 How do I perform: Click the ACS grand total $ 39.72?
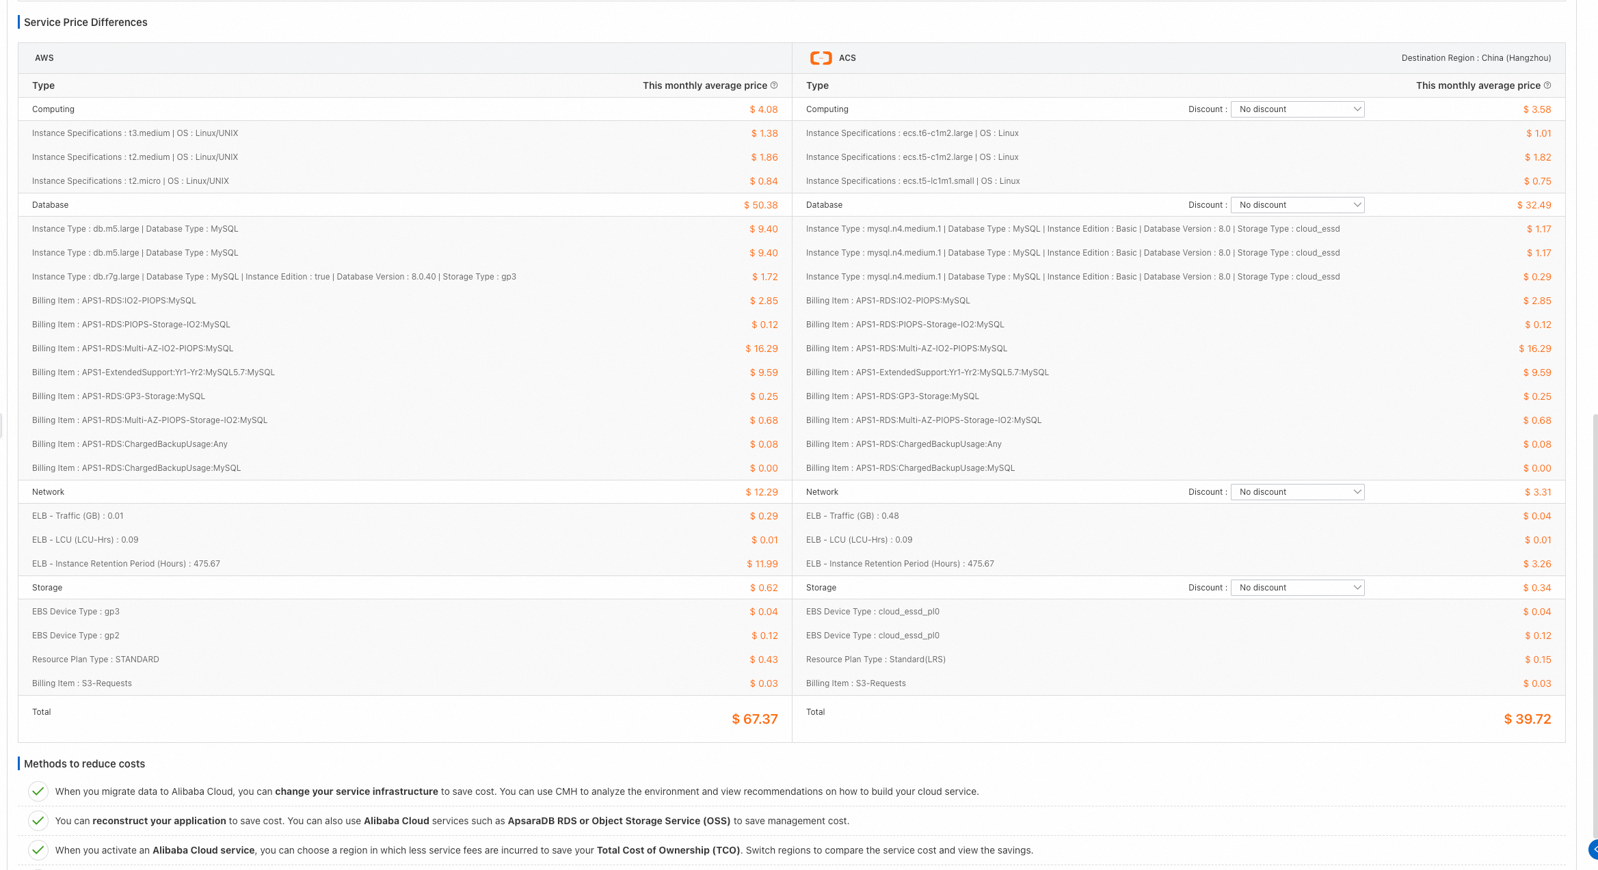[x=1528, y=719]
